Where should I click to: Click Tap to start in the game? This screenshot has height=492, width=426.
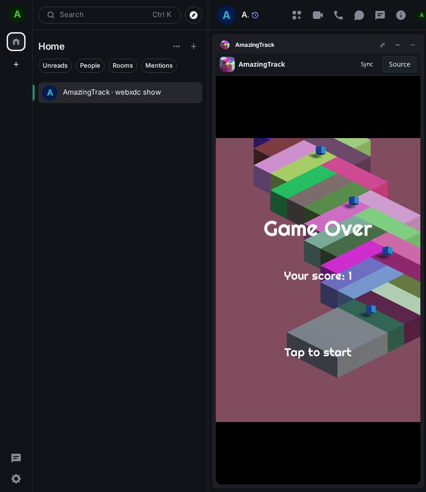(x=318, y=352)
